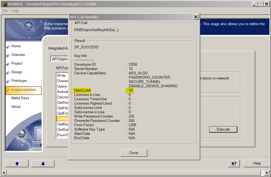This screenshot has width=271, height=177.
Task: Click the Execute button
Action: 223,129
